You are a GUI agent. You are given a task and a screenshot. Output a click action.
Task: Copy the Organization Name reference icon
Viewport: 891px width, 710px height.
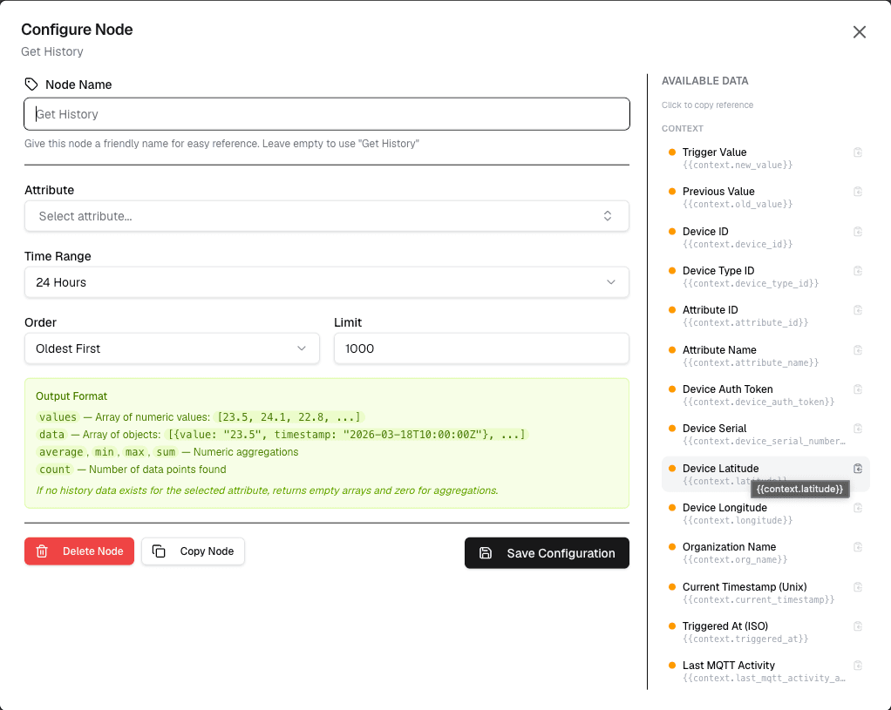[858, 547]
